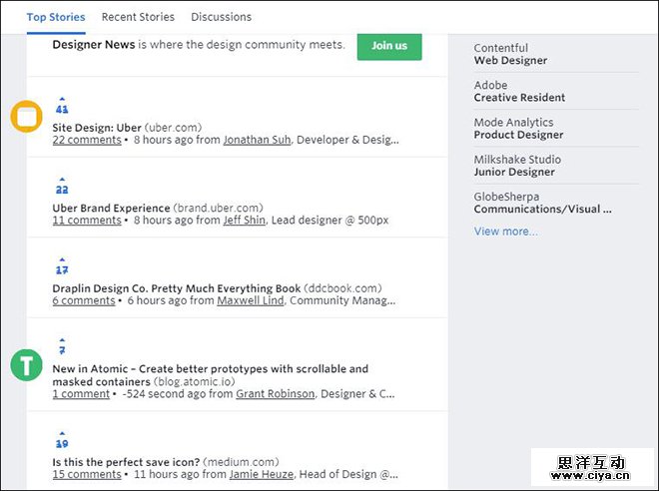
Task: Open the Mode Analytics Product Designer job
Action: tap(518, 129)
